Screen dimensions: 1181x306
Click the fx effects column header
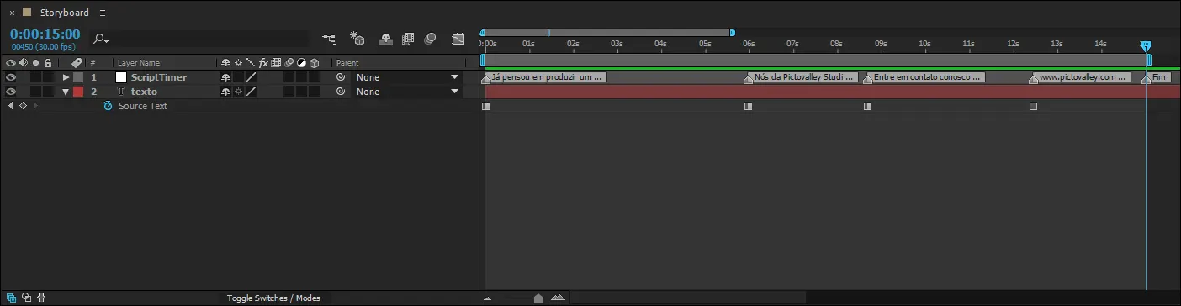pos(262,63)
